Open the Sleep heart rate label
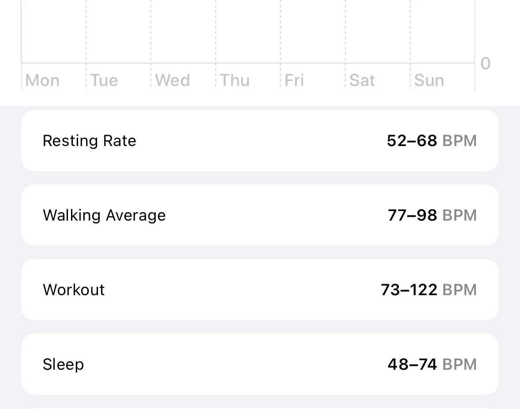This screenshot has height=409, width=520. pyautogui.click(x=63, y=364)
